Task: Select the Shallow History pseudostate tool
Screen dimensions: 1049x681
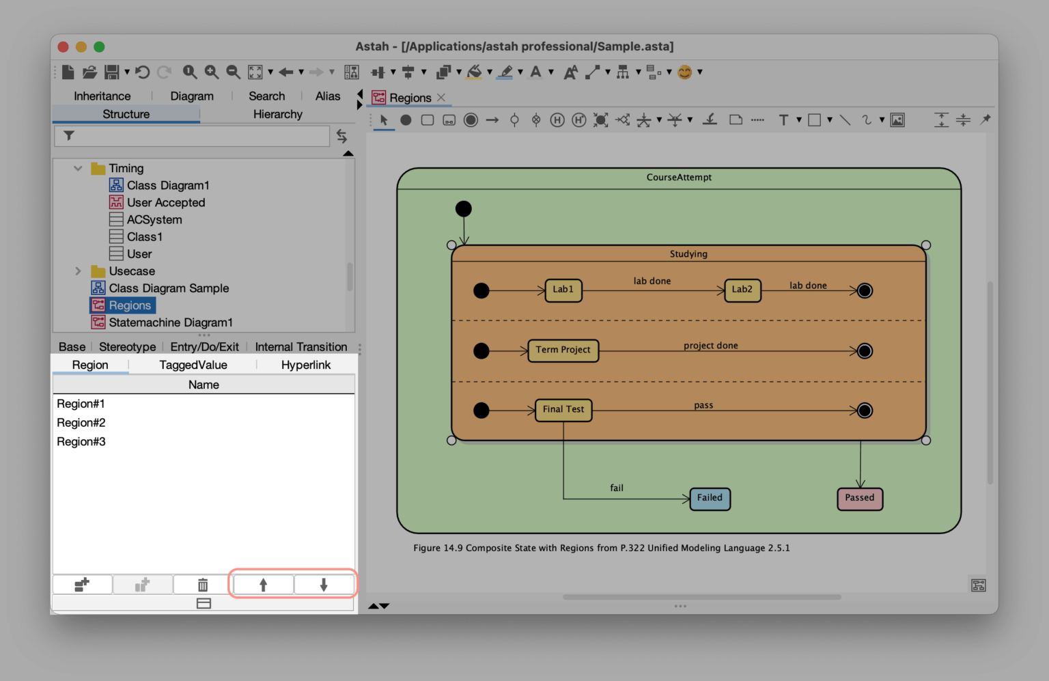Action: 557,120
